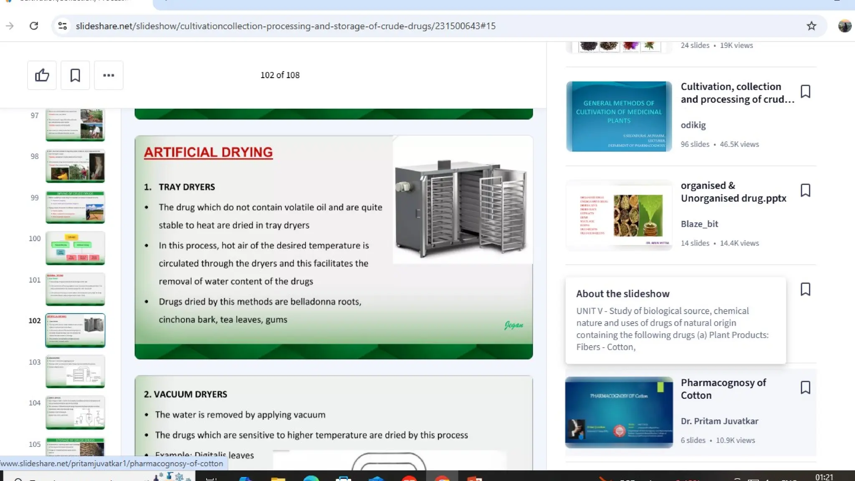Save slideshow using the top bookmark icon
Image resolution: width=855 pixels, height=481 pixels.
75,75
